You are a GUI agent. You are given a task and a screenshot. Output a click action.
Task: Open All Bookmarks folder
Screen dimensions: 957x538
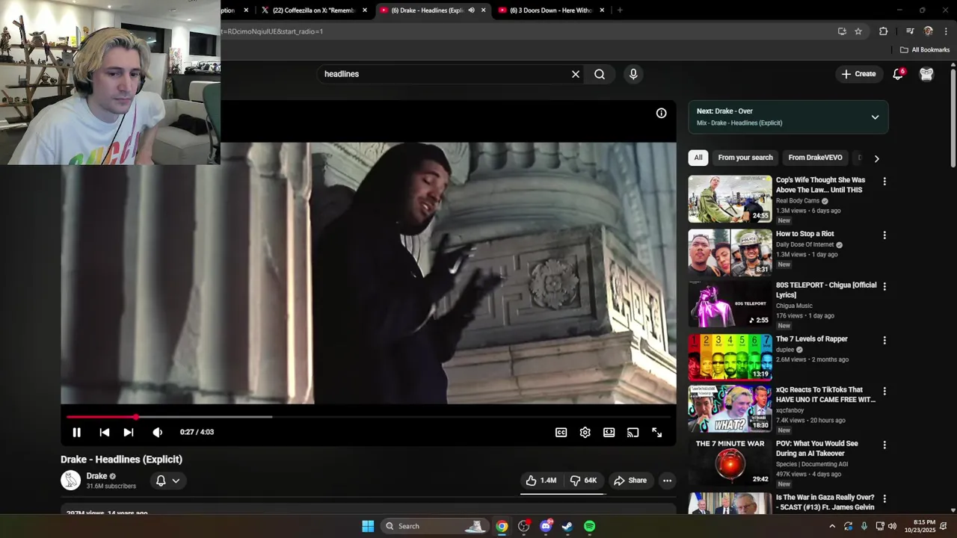(x=925, y=50)
